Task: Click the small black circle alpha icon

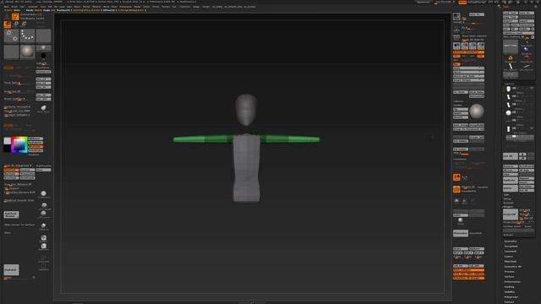Action: click(x=43, y=56)
